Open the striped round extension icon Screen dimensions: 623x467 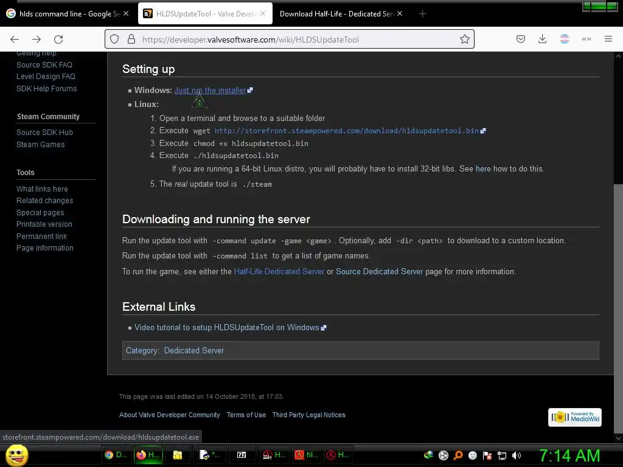pos(564,39)
